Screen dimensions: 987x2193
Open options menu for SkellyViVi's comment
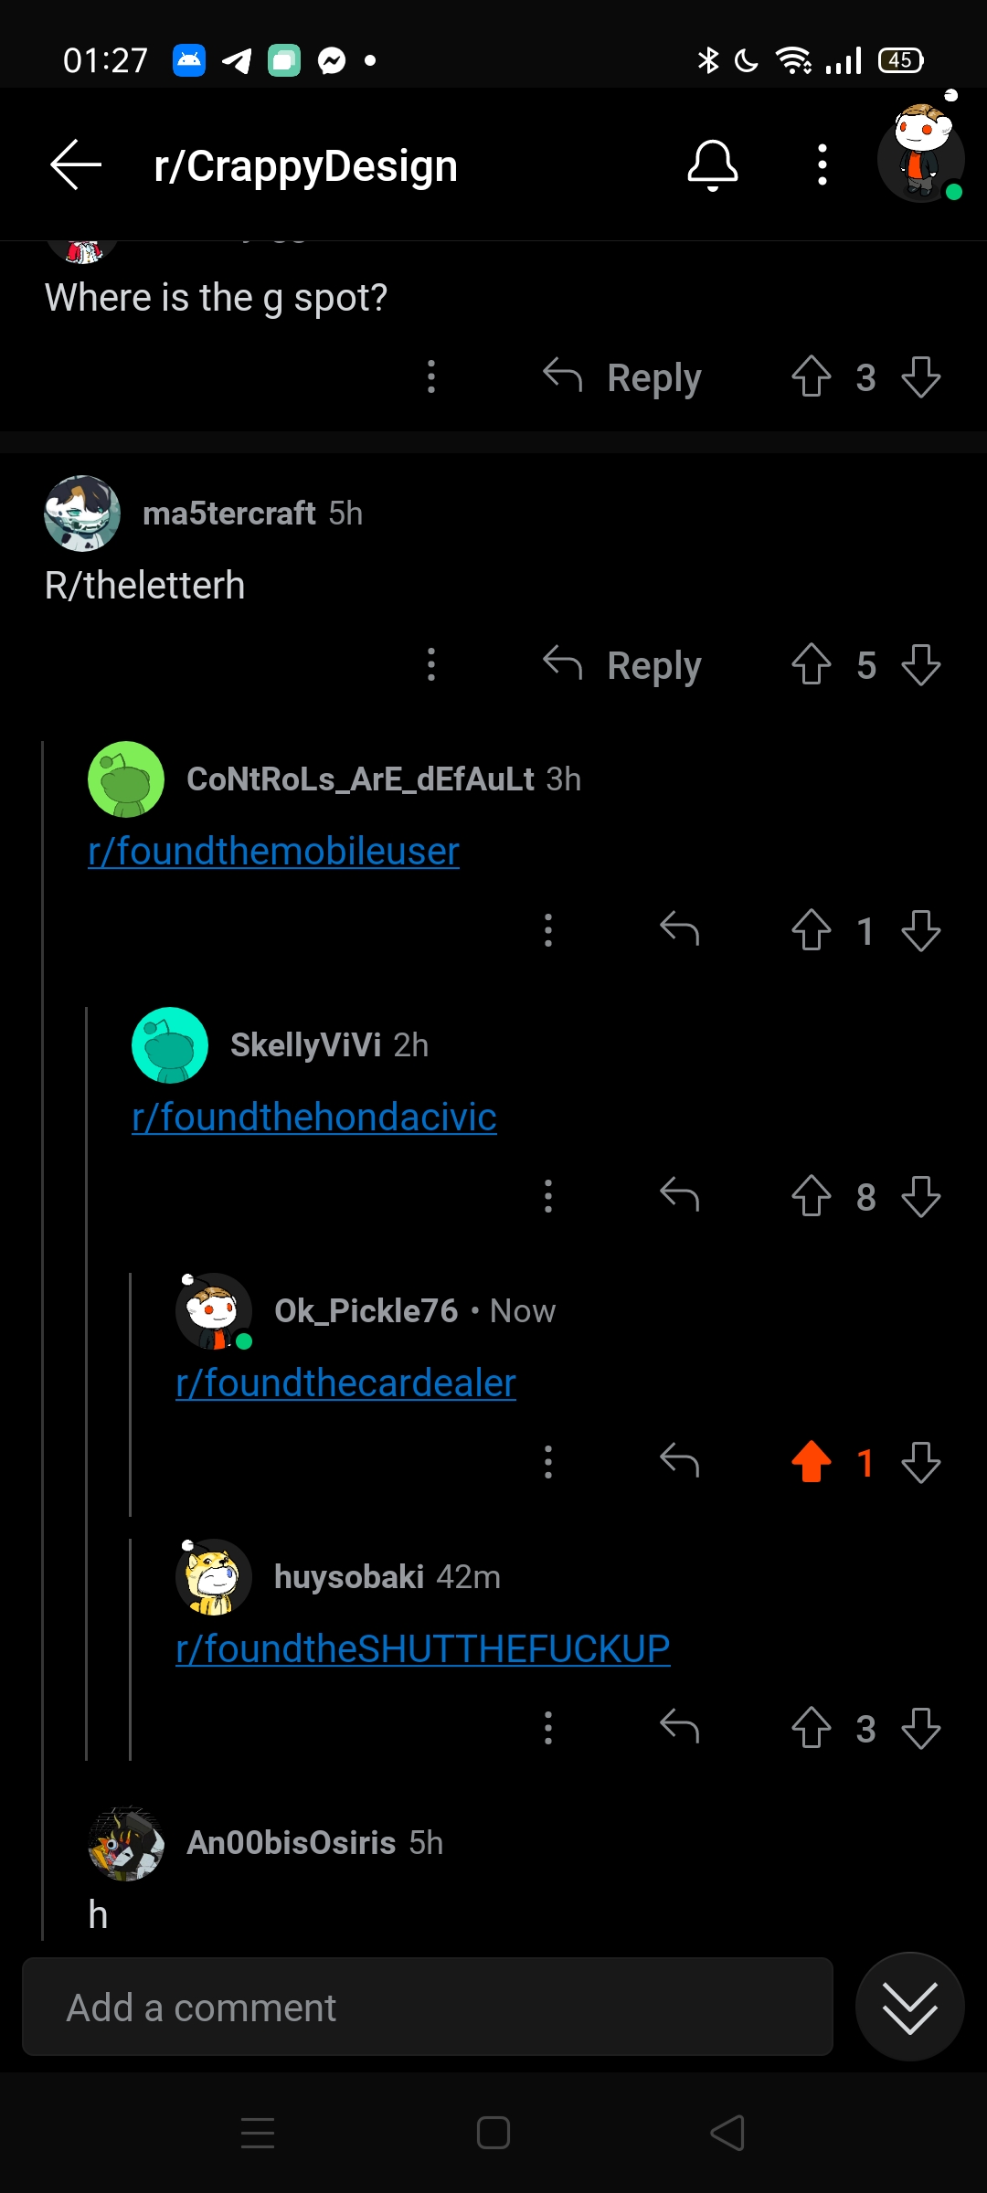point(548,1196)
